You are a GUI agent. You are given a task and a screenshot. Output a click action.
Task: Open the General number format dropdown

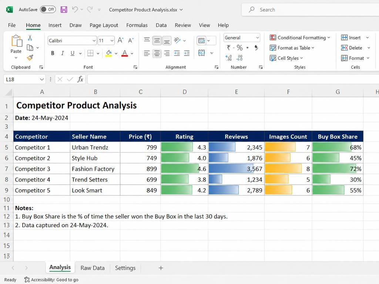point(258,38)
